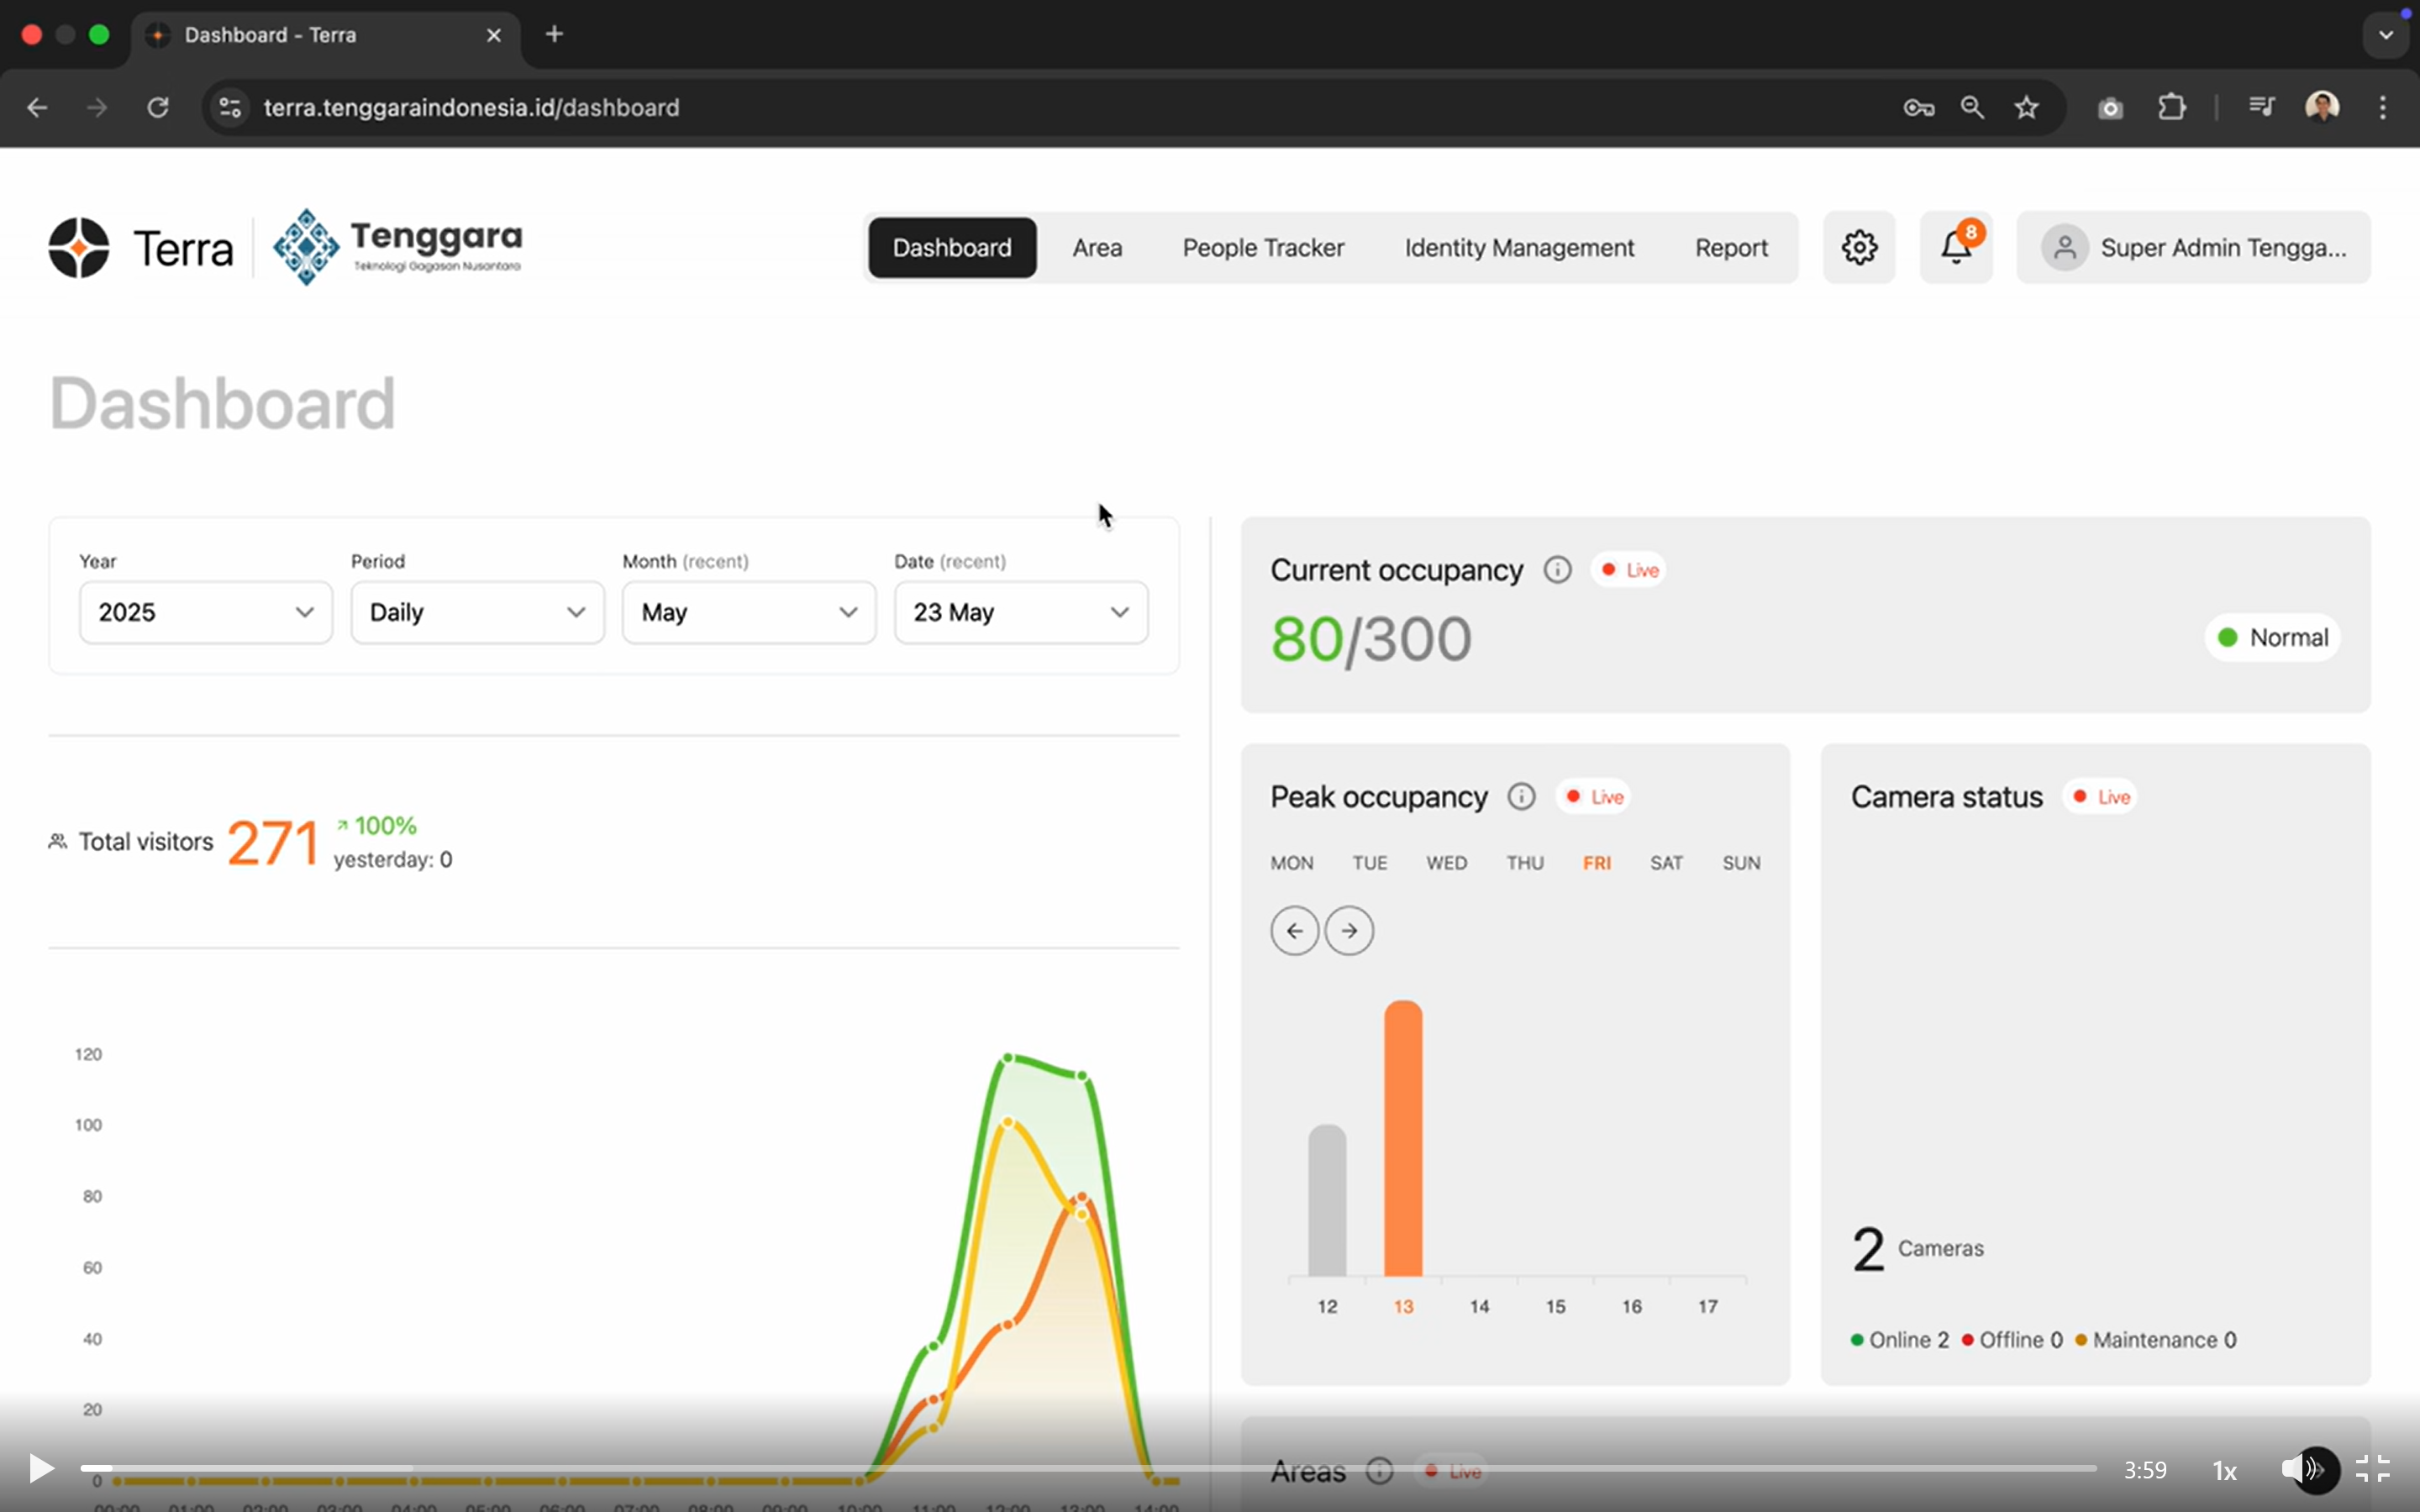The height and width of the screenshot is (1512, 2420).
Task: Open the settings gear icon
Action: click(x=1858, y=247)
